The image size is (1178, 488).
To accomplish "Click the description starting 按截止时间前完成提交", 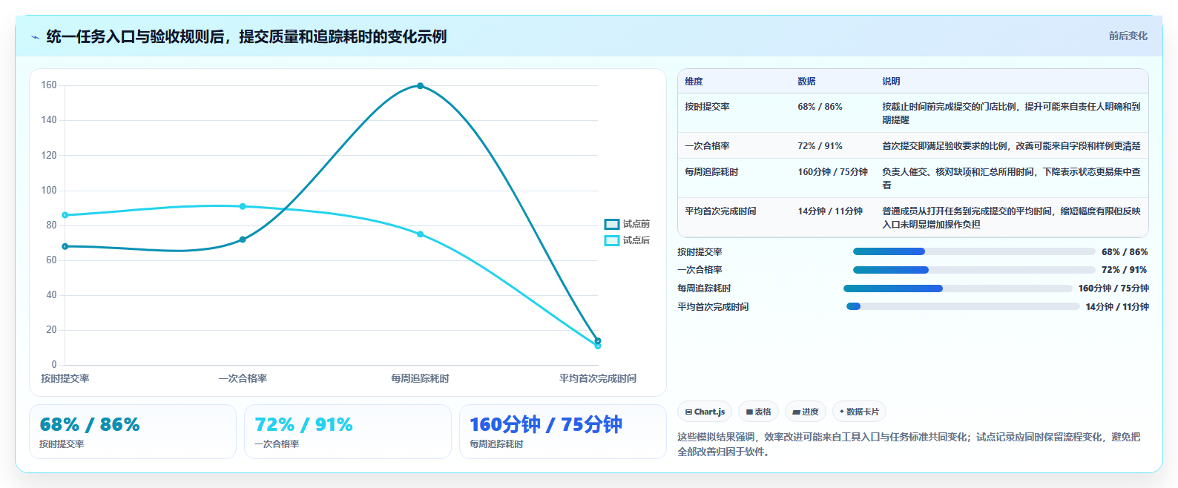I will pyautogui.click(x=1011, y=113).
